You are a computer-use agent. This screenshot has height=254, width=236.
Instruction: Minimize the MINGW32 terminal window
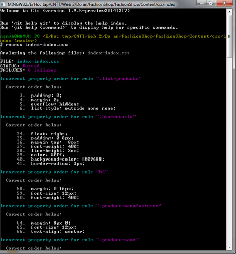tap(201, 3)
